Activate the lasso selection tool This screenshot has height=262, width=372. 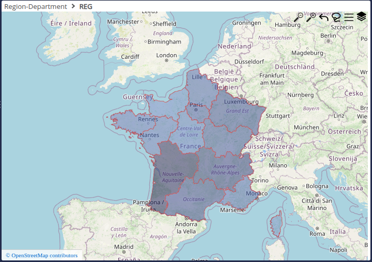(x=336, y=17)
